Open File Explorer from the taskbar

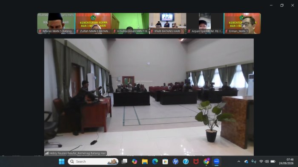click(x=145, y=161)
